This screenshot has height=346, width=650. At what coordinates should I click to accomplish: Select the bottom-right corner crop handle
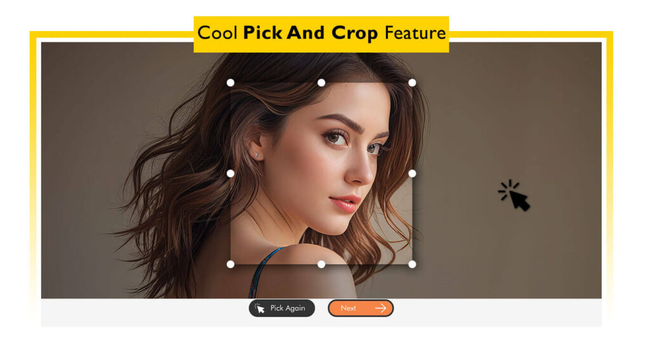[412, 264]
